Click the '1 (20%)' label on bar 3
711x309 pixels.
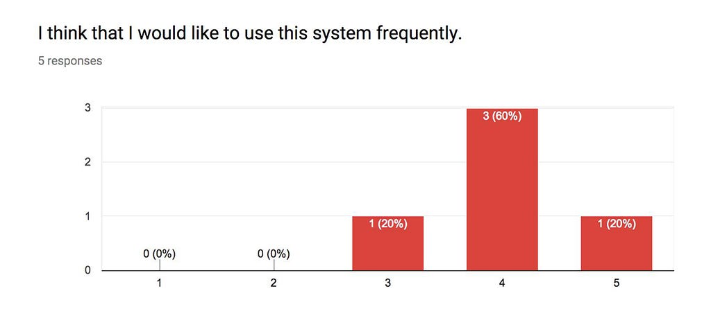[387, 224]
